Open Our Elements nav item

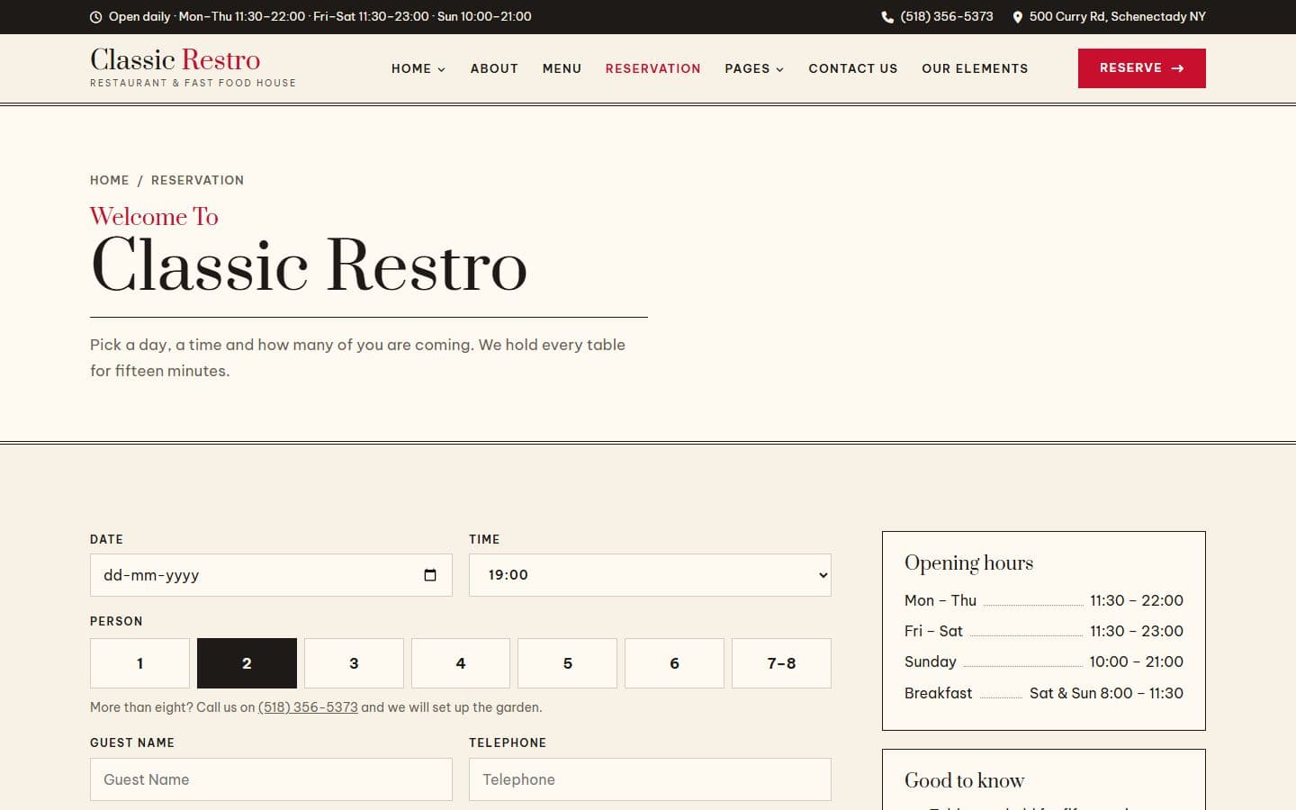tap(975, 68)
